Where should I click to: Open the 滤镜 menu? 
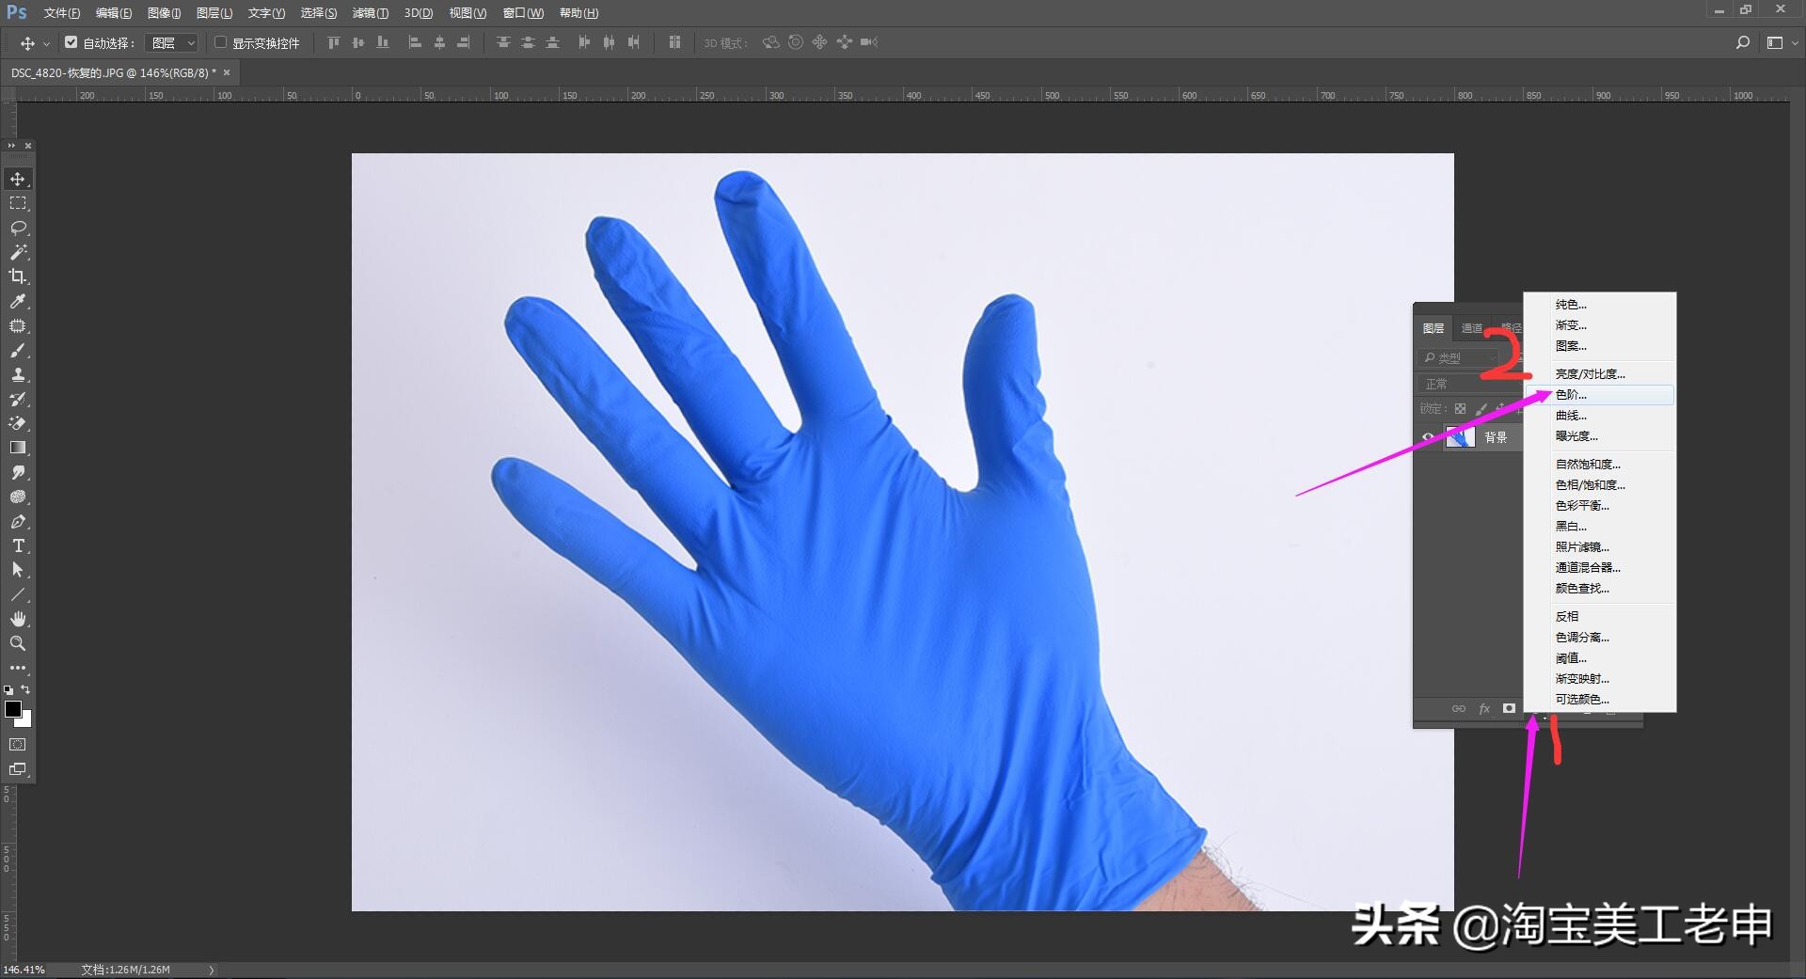[x=370, y=13]
